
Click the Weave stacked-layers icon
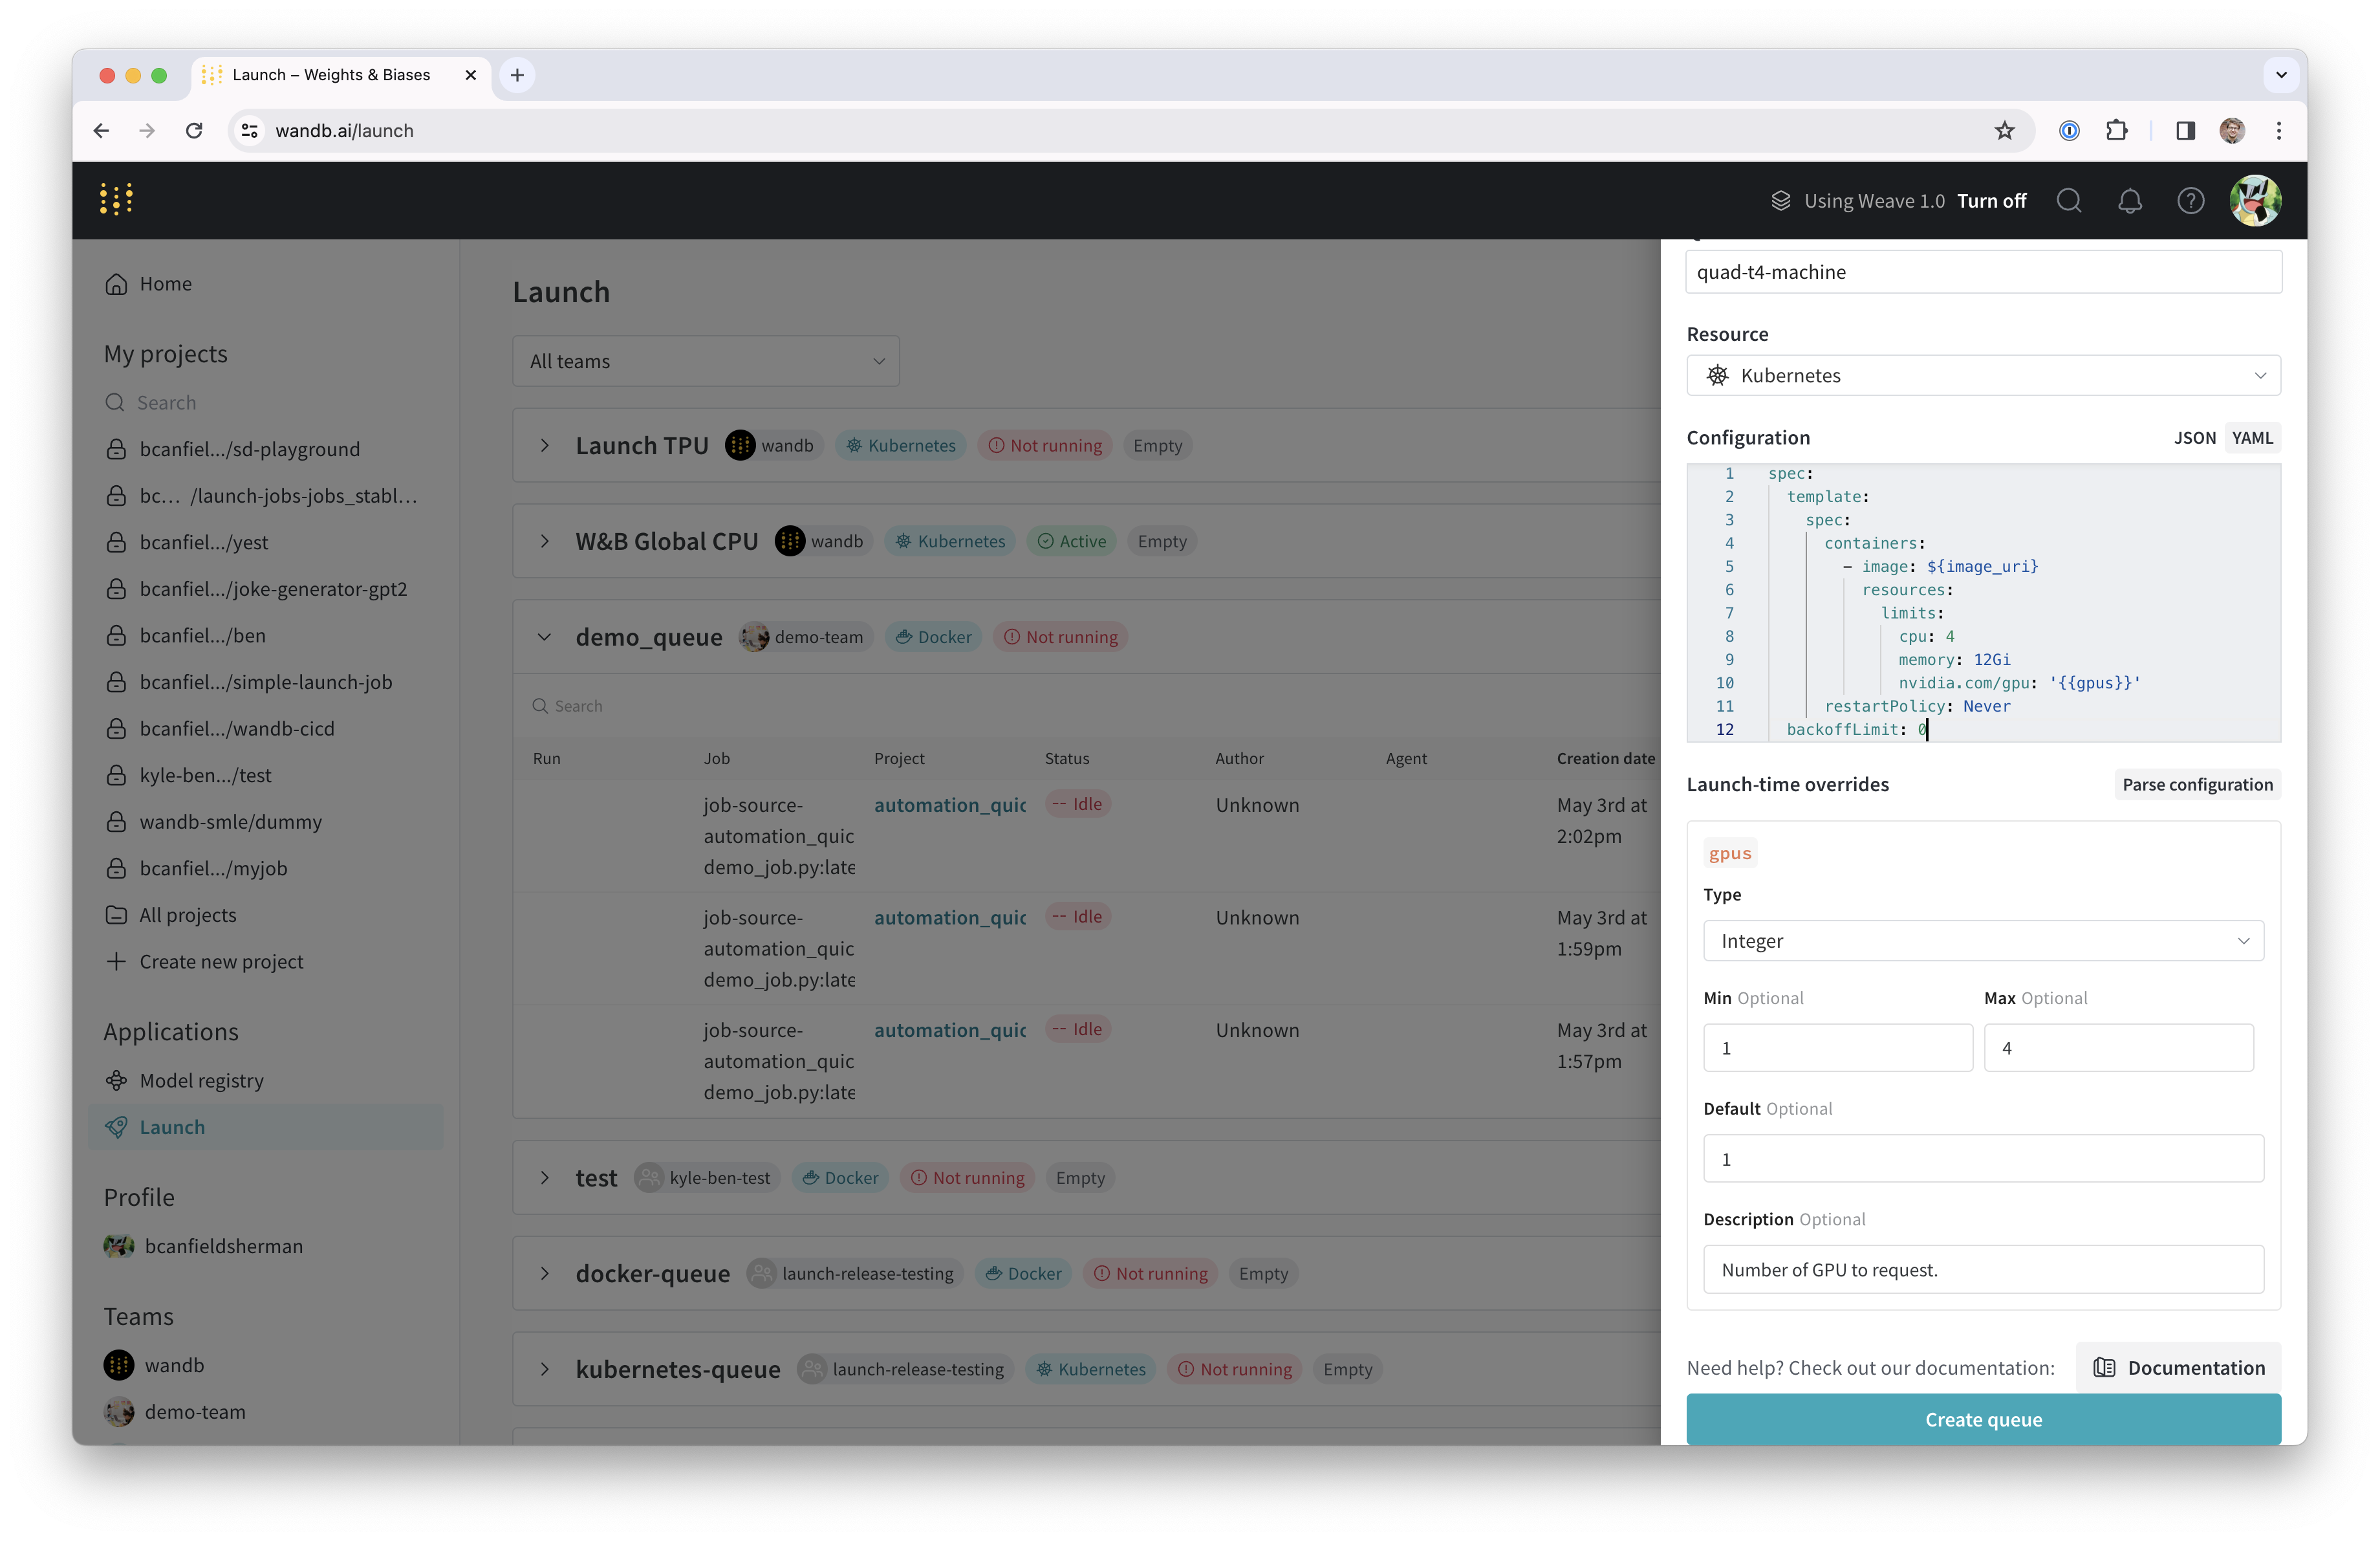coord(1782,200)
